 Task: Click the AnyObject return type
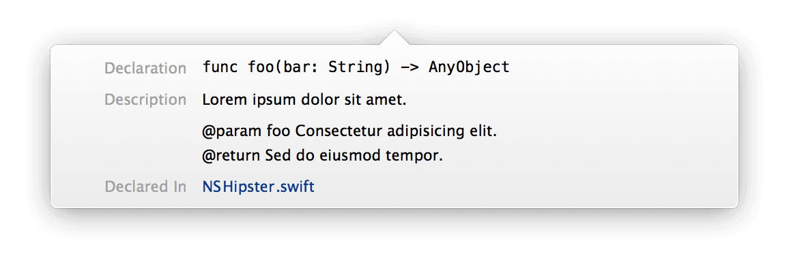point(468,68)
